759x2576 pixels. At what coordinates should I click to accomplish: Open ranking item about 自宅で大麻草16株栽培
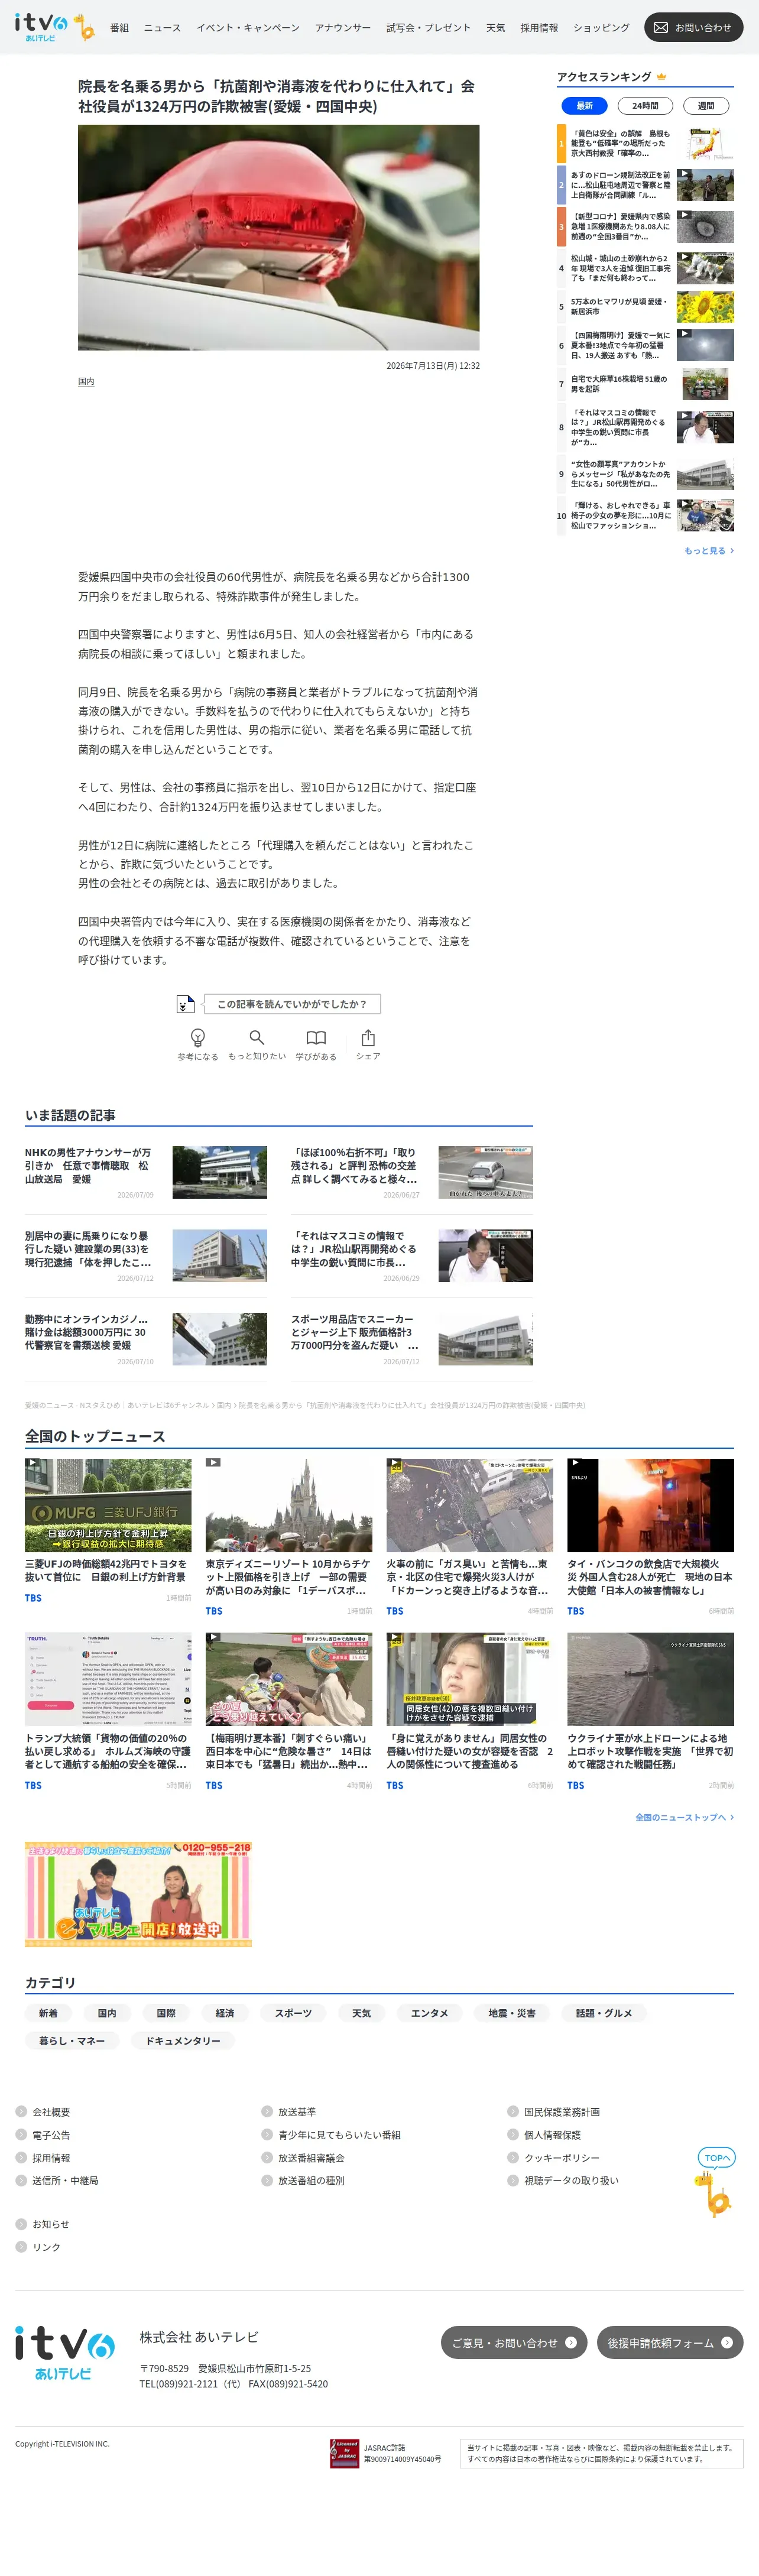645,384
